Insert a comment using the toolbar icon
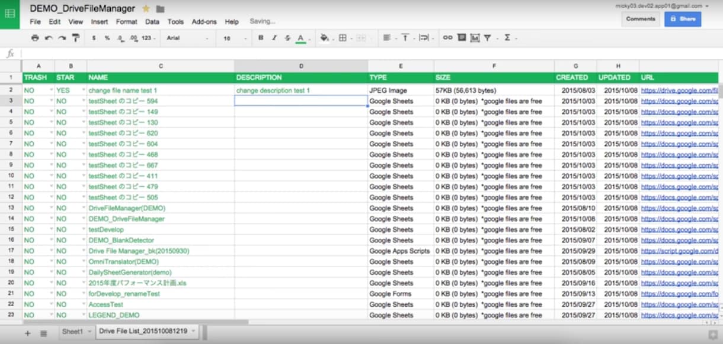This screenshot has width=723, height=344. [462, 38]
